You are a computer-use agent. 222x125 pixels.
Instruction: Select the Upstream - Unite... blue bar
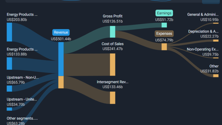[9, 109]
